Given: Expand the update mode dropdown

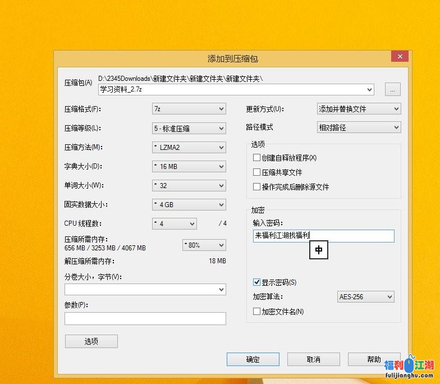Looking at the screenshot, I should coord(359,109).
